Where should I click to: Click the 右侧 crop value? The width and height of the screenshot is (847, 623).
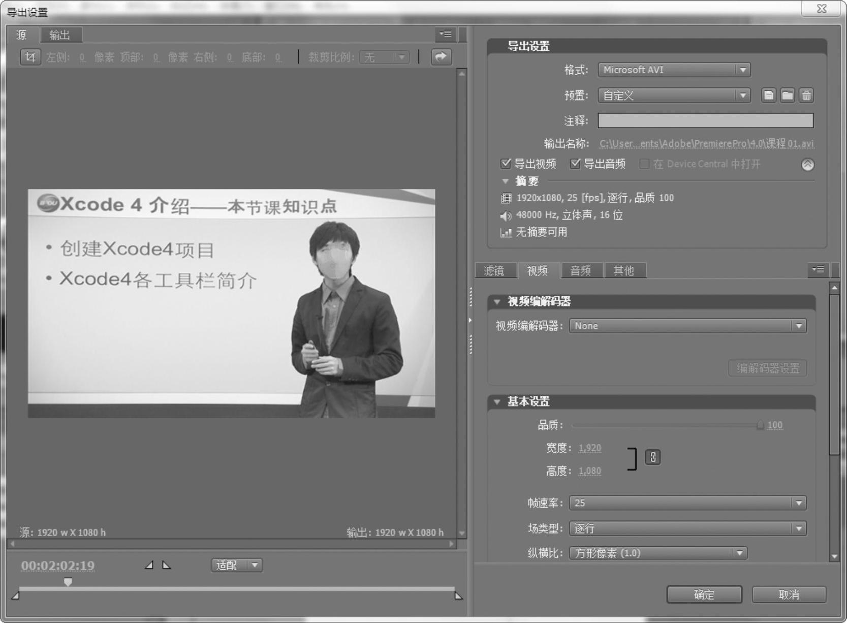click(230, 57)
